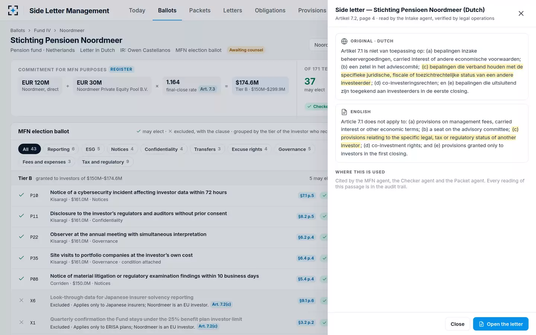Image resolution: width=536 pixels, height=335 pixels.
Task: Click the Awaiting counsel status badge
Action: pos(246,50)
